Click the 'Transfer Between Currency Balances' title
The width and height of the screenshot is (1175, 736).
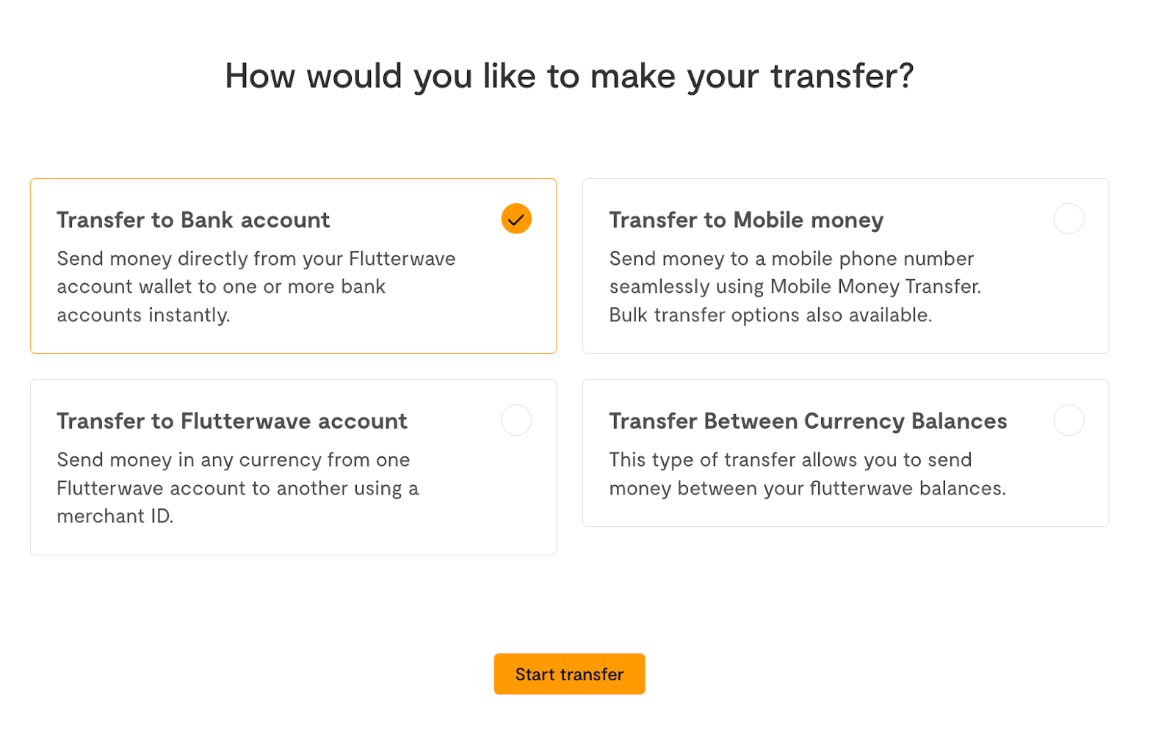tap(807, 421)
